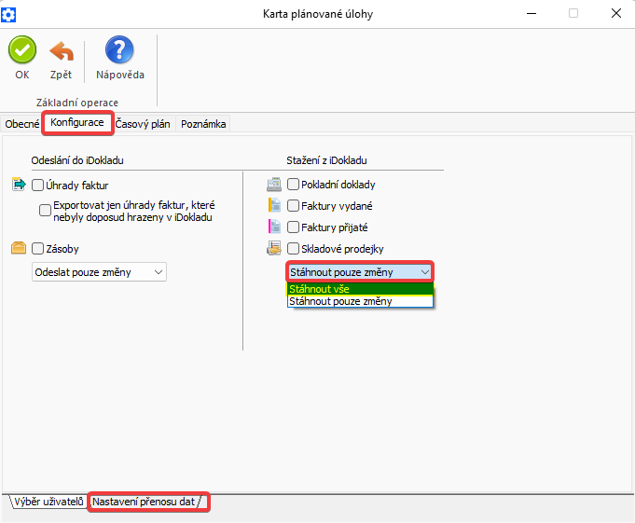The image size is (635, 523).
Task: Click the Zásoby box icon
Action: pos(19,247)
